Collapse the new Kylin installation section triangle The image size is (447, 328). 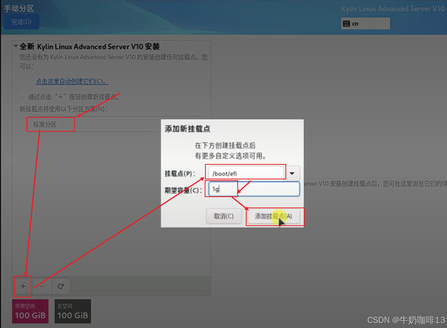pos(16,46)
